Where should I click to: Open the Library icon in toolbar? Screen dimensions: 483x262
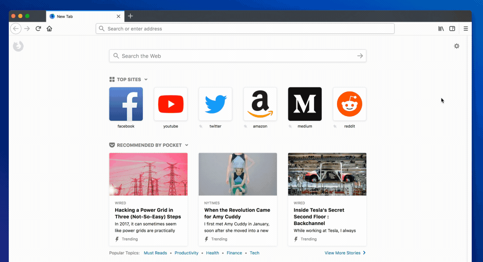[441, 29]
